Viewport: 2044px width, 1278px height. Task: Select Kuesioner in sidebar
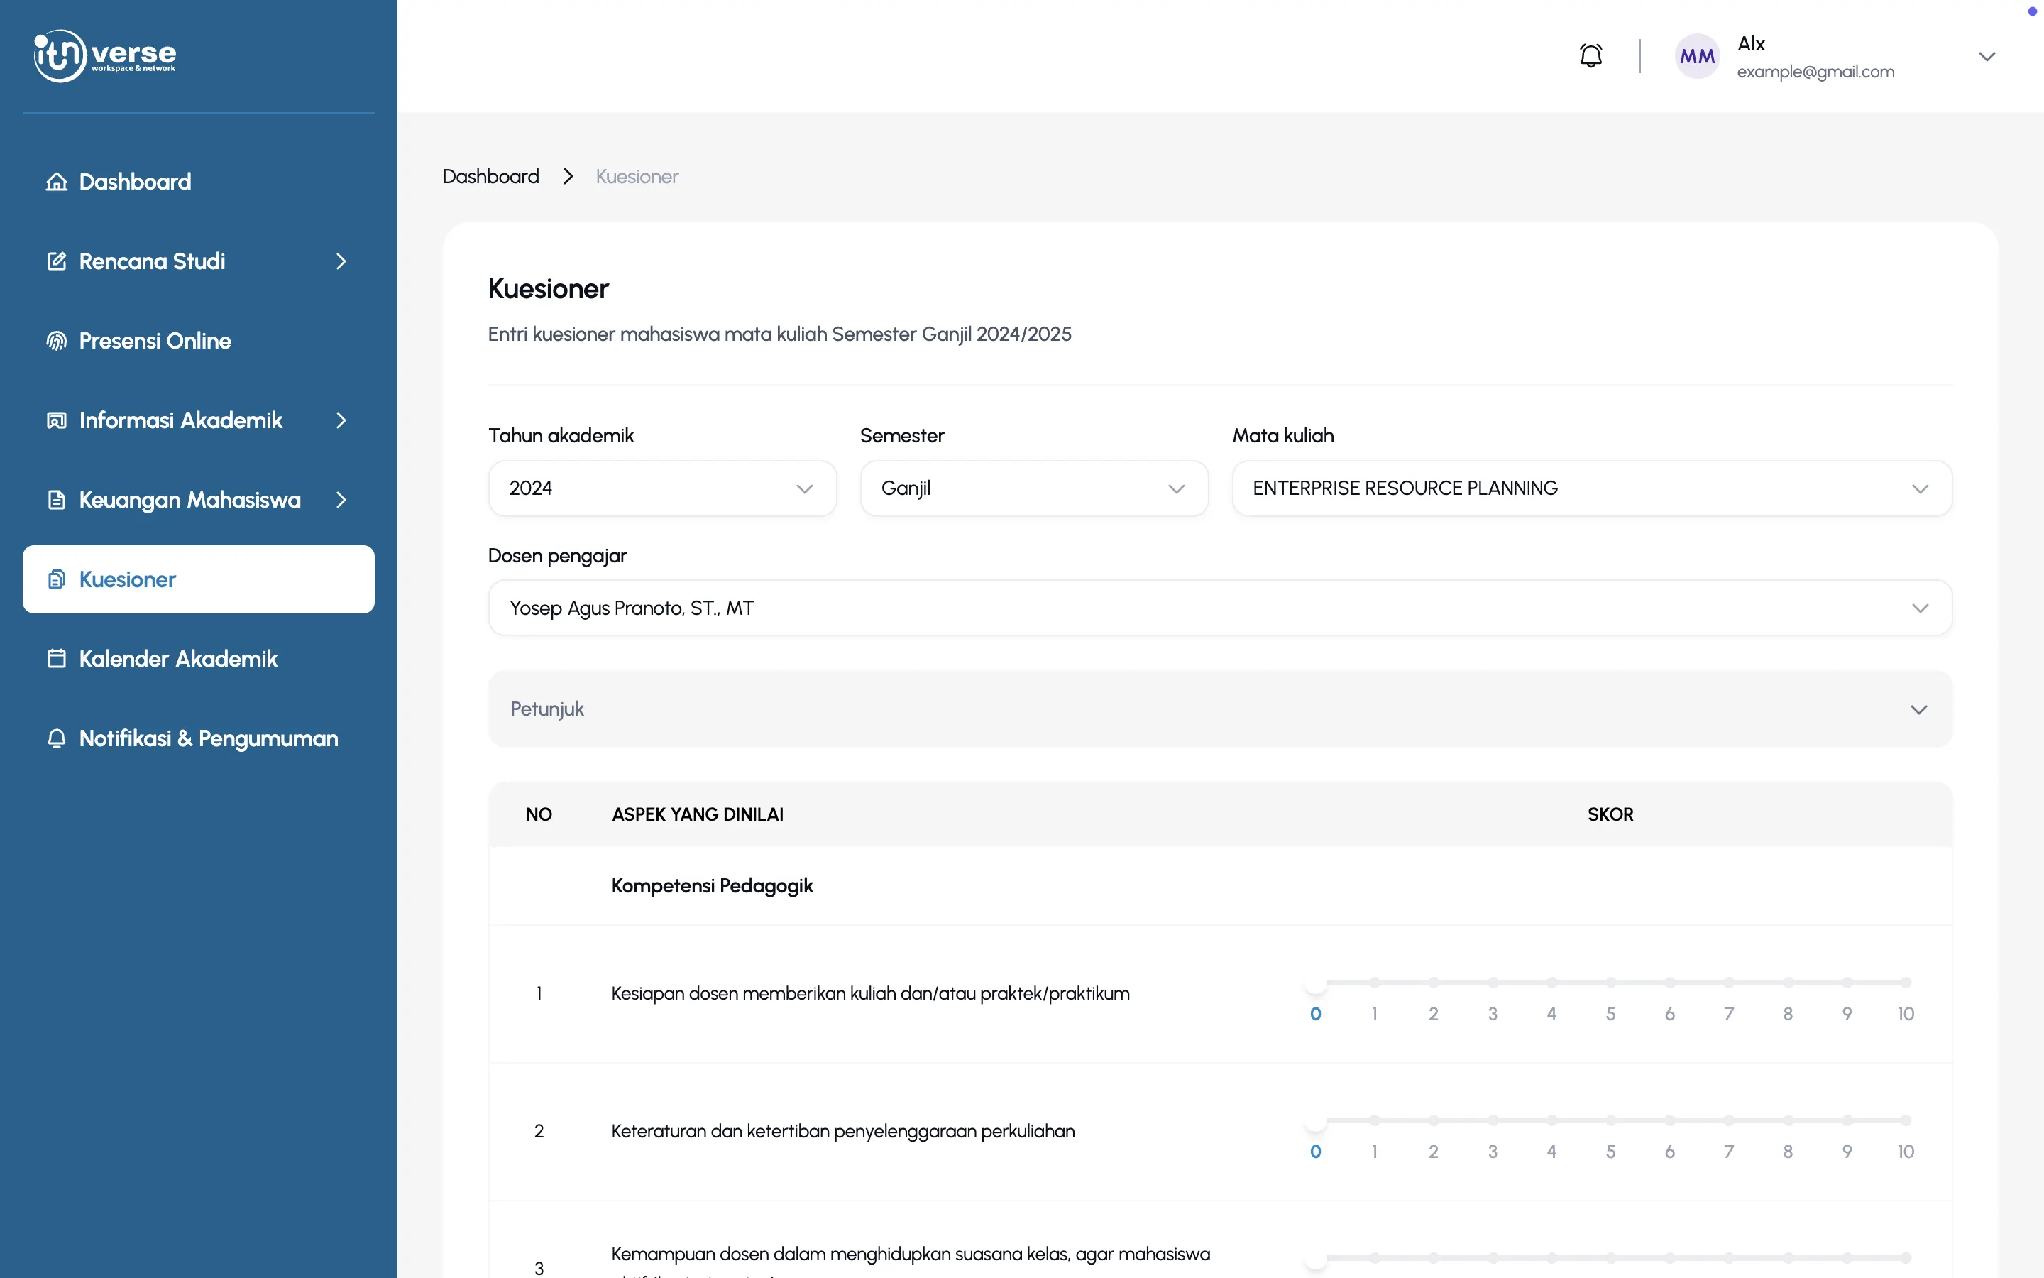(x=199, y=579)
